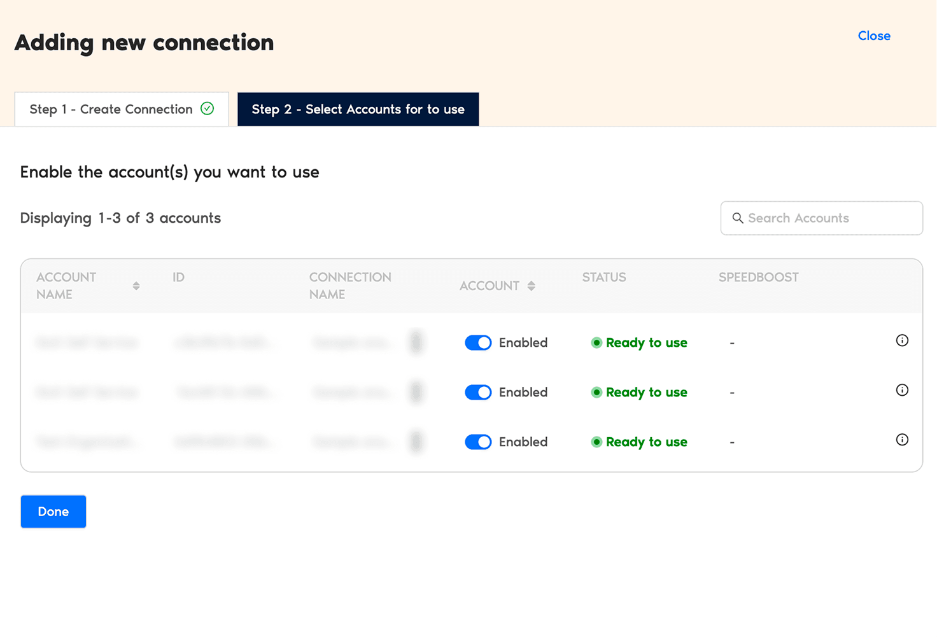
Task: Click the copy icon beside the first connection name
Action: pos(416,342)
